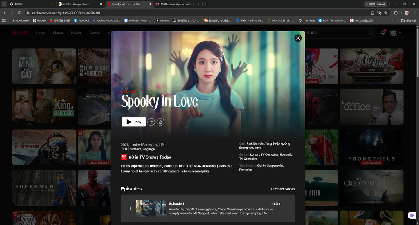
Task: Click the 13+ maturity rating badge
Action: 125,149
